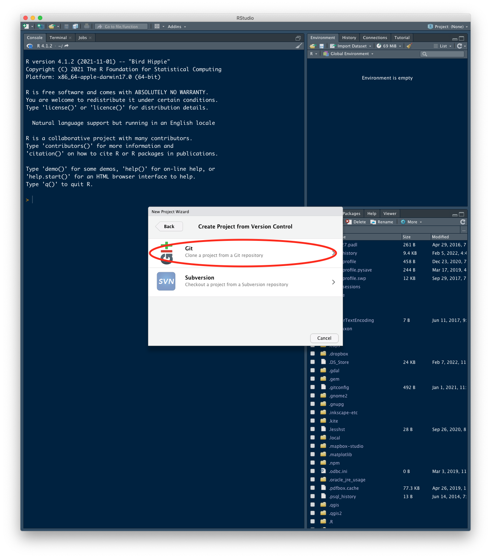Open the Import Dataset dropdown
Screen dimensions: 491x558
pyautogui.click(x=352, y=46)
